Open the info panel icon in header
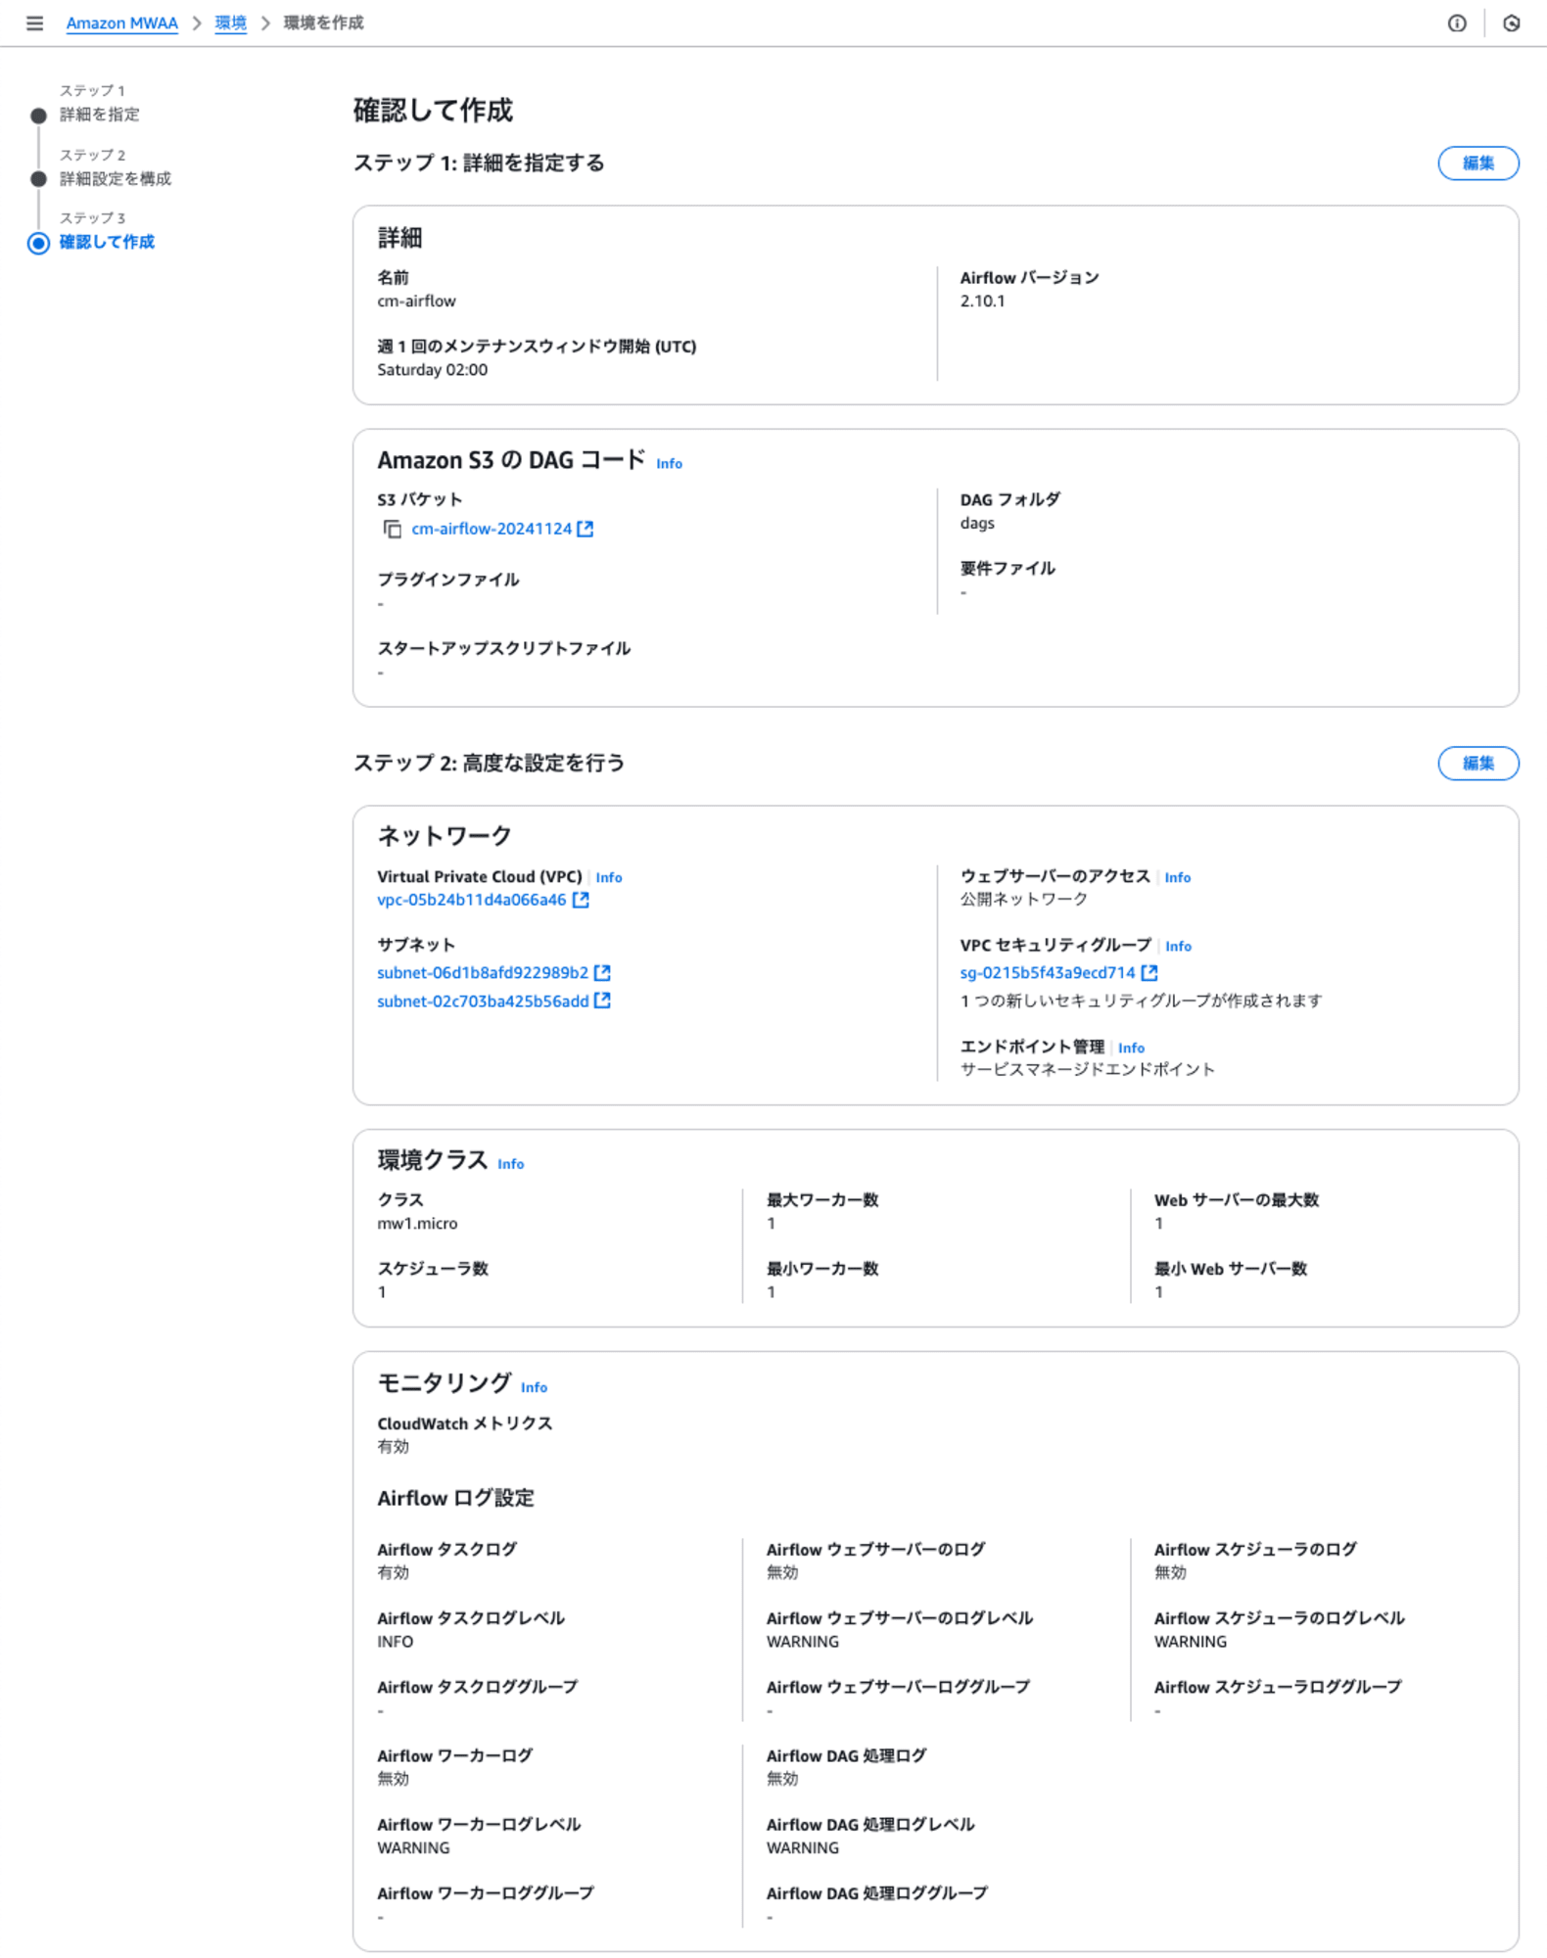The width and height of the screenshot is (1547, 1958). pos(1457,23)
